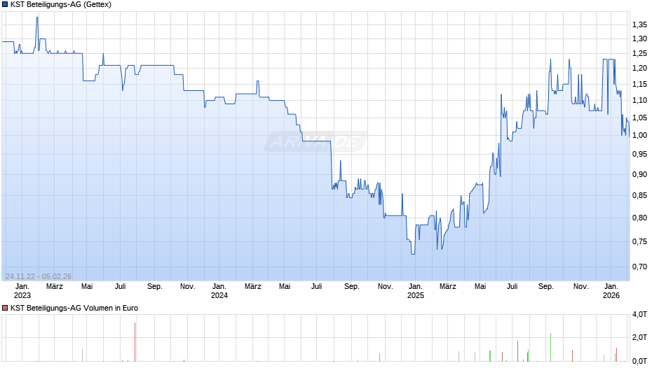This screenshot has width=659, height=368.
Task: Click the 1,25 price axis label
Action: (639, 53)
